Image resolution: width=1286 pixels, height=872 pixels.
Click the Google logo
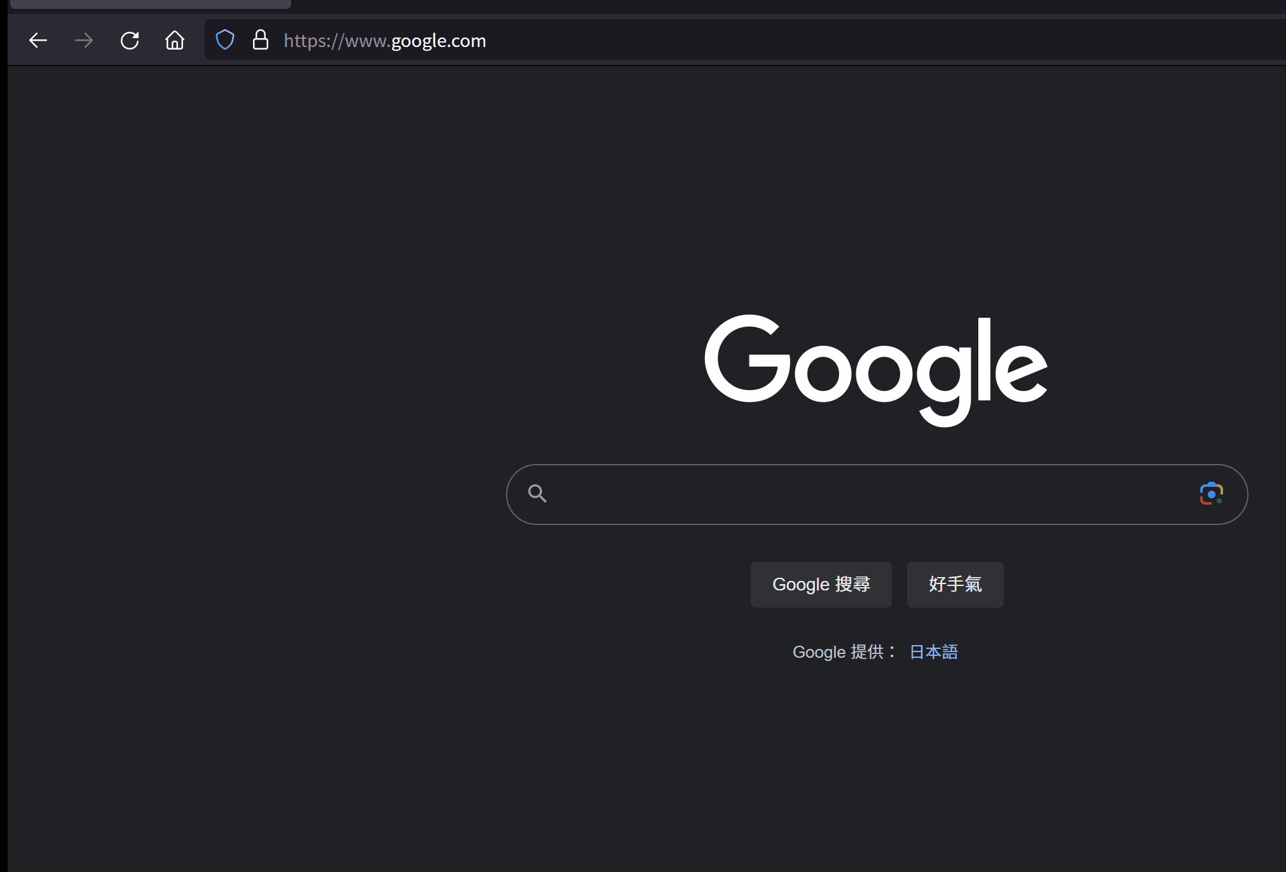tap(876, 367)
